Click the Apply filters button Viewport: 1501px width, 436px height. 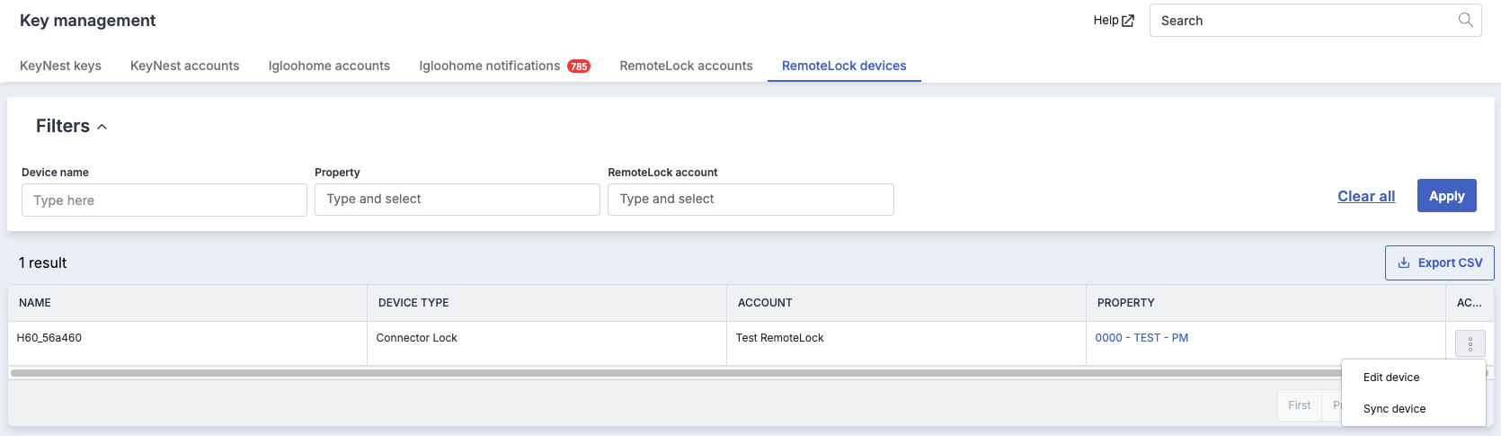pos(1447,196)
